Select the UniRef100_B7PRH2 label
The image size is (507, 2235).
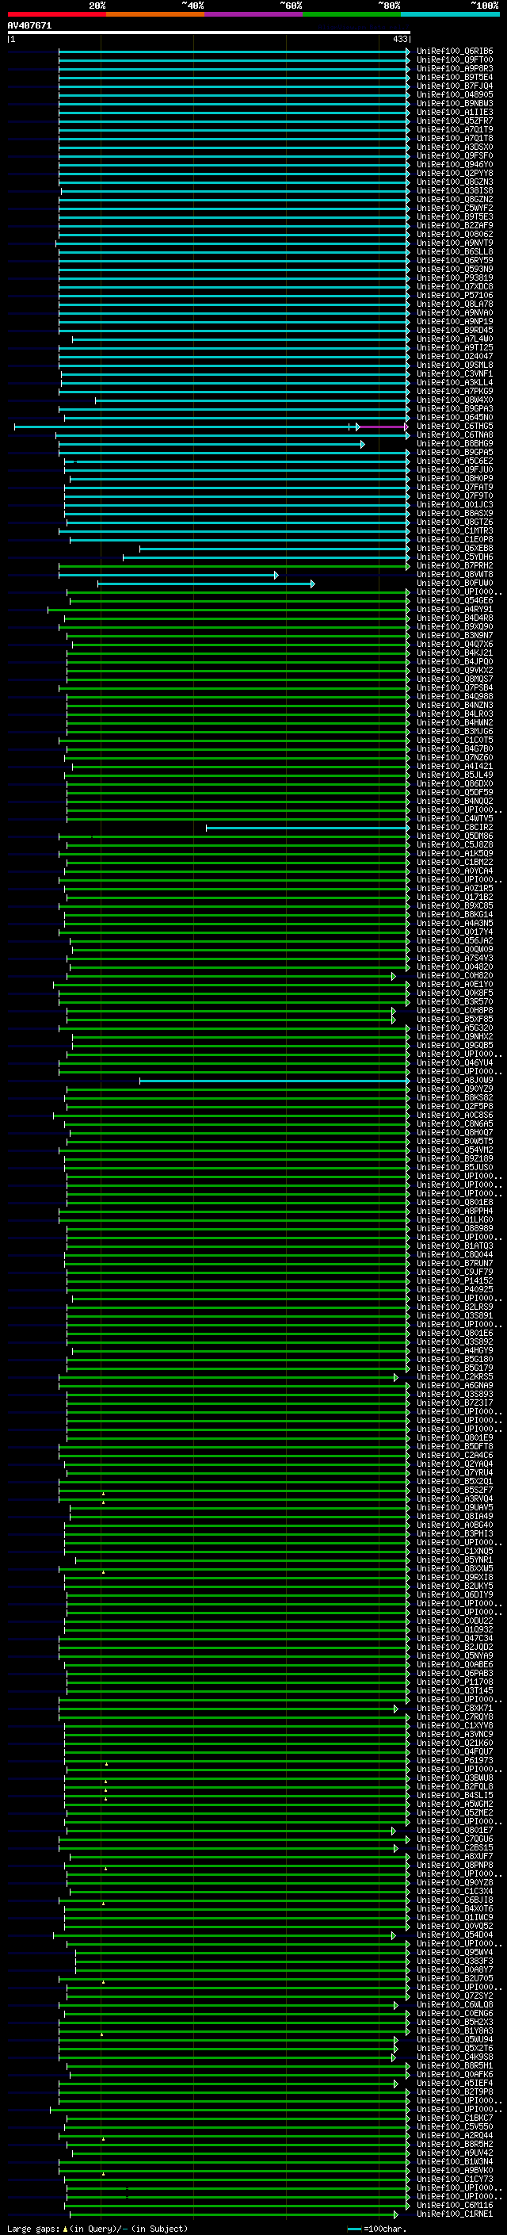(x=455, y=567)
